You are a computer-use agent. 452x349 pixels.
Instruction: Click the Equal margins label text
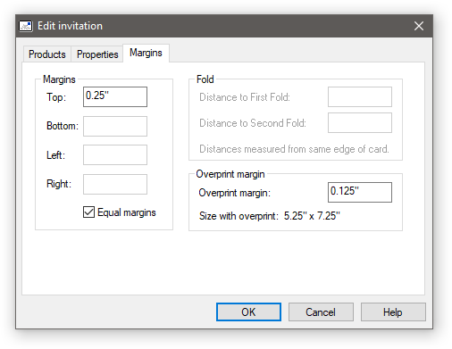point(127,212)
